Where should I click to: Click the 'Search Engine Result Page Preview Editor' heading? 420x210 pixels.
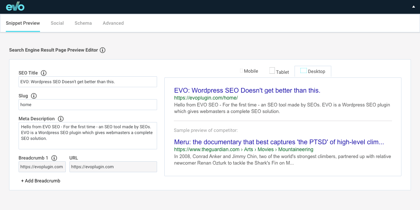pyautogui.click(x=53, y=50)
